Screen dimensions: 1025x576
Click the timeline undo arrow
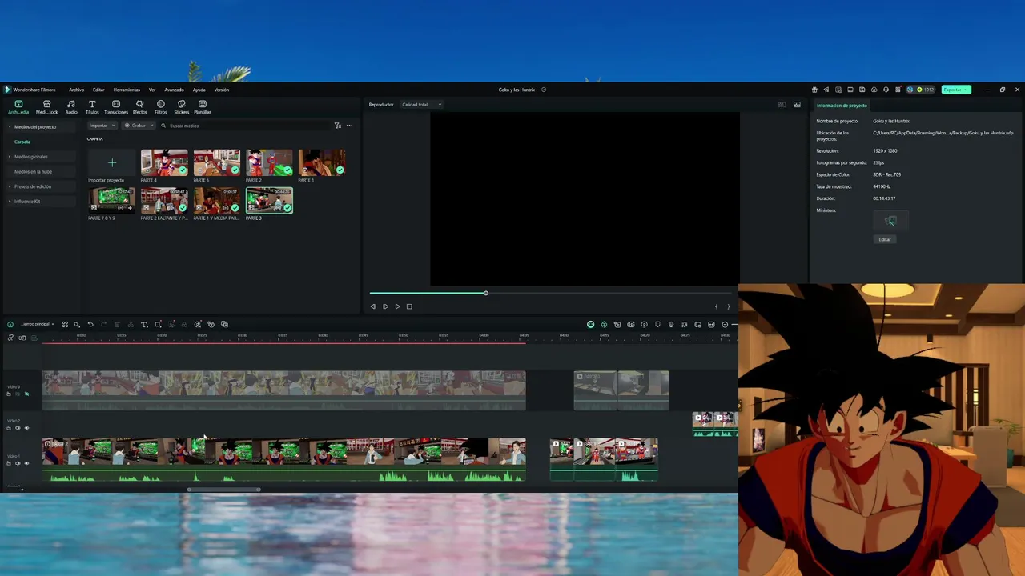[90, 324]
